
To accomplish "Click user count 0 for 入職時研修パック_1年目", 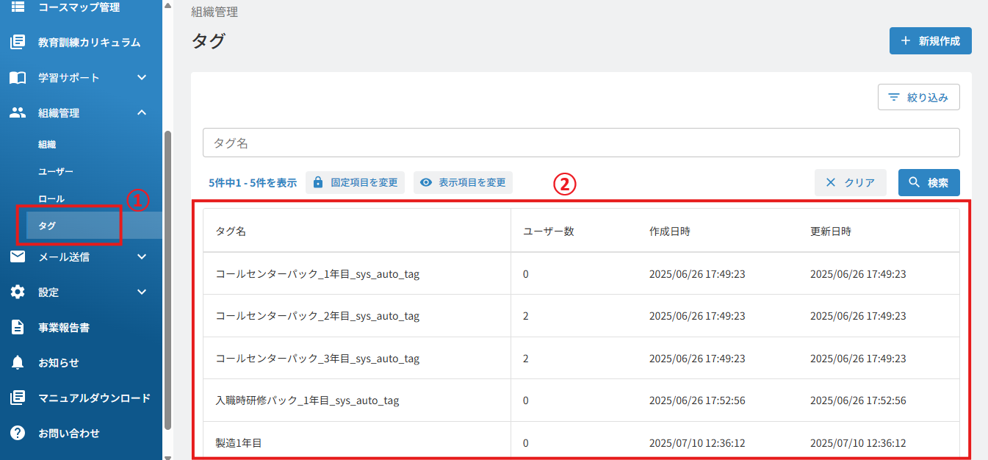I will coord(526,400).
